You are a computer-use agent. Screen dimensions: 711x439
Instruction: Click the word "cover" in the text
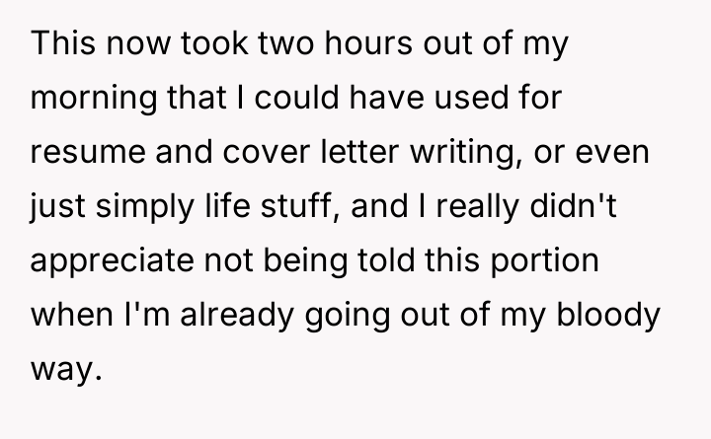coord(266,156)
